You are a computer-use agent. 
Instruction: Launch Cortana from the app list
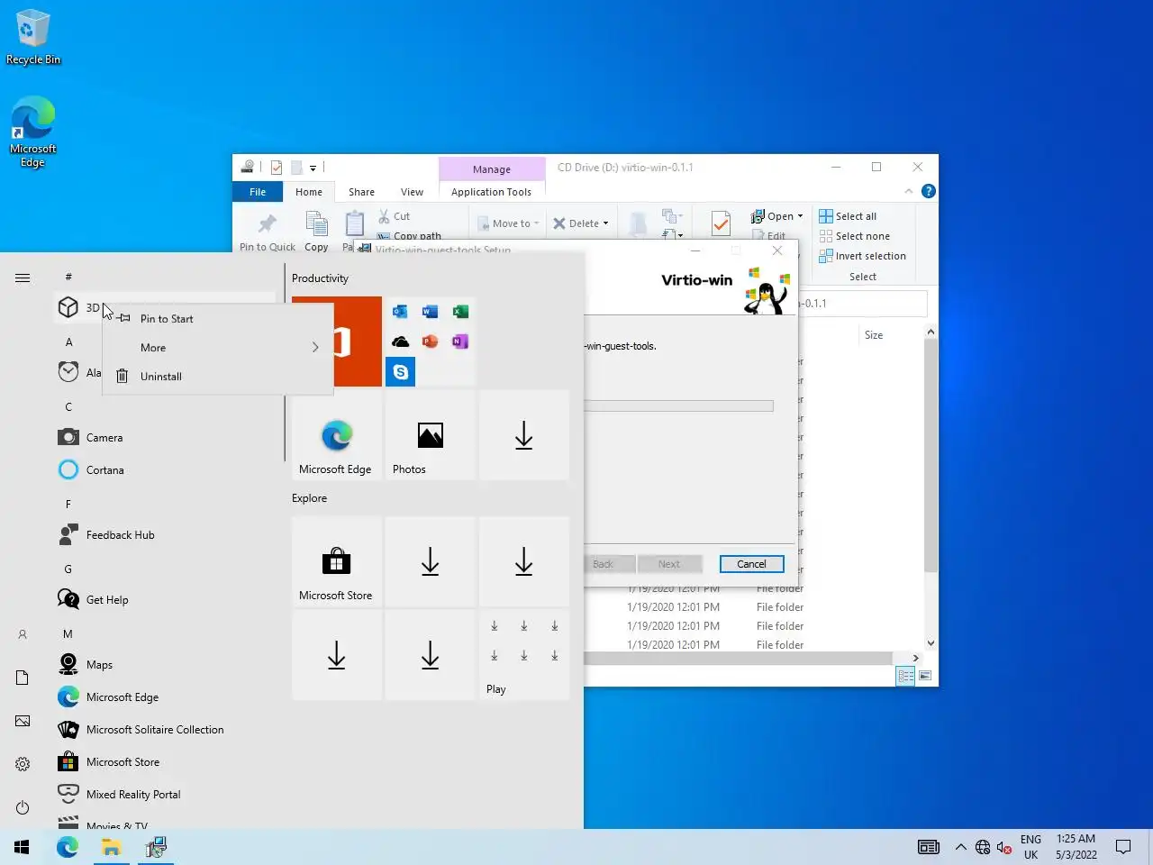point(167,470)
